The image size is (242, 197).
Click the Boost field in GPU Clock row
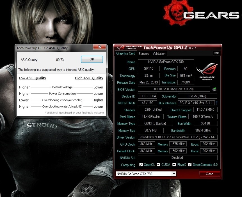pos(209,144)
